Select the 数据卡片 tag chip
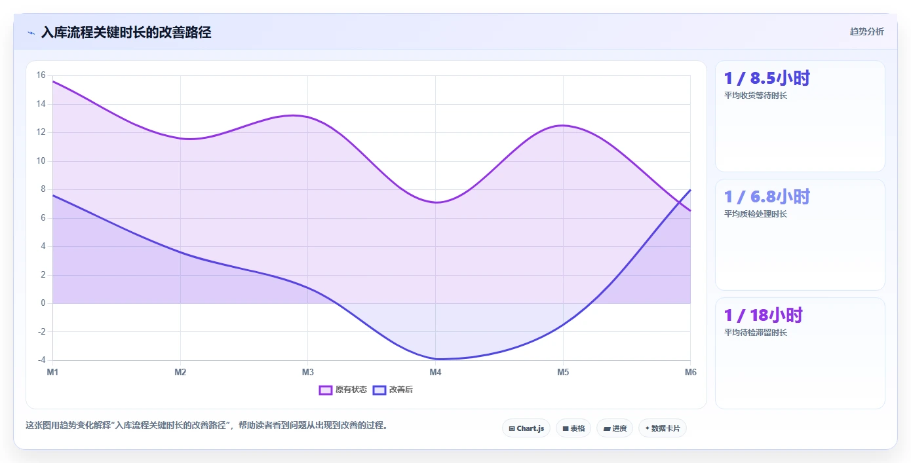This screenshot has height=463, width=911. (663, 428)
